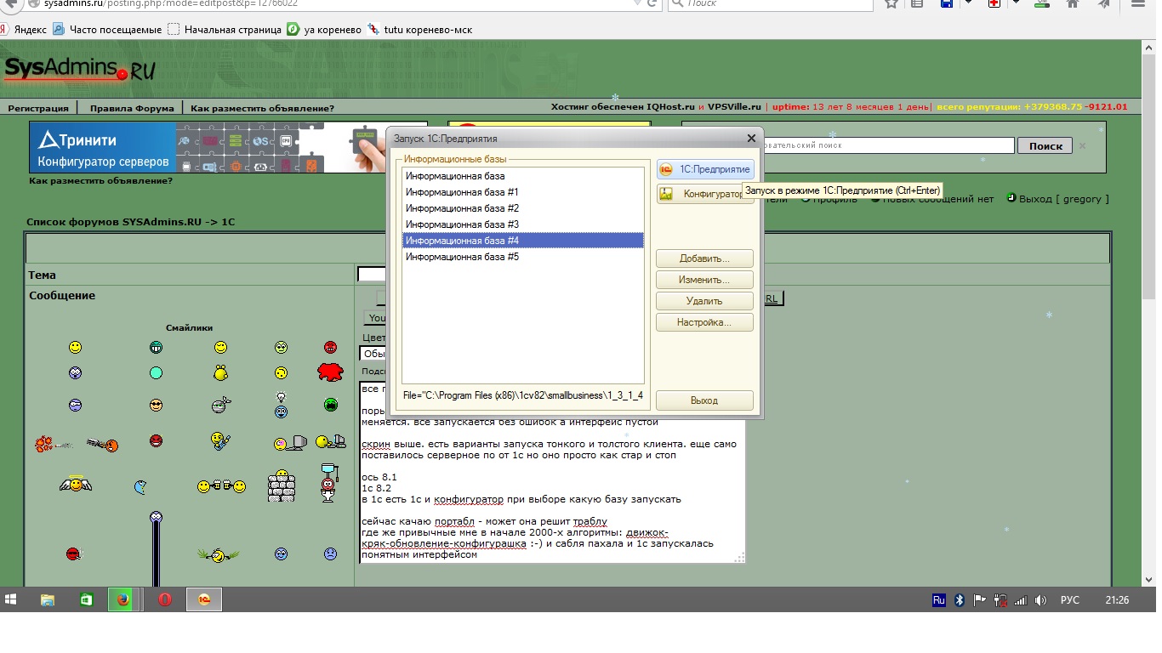This screenshot has width=1162, height=653.
Task: Click the Тема subject input field
Action: pos(372,275)
